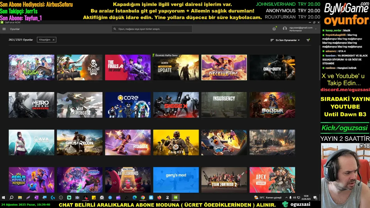The height and width of the screenshot is (208, 370).
Task: Switch to NVIDIA GeForce NOW taskbar icon
Action: point(175,198)
